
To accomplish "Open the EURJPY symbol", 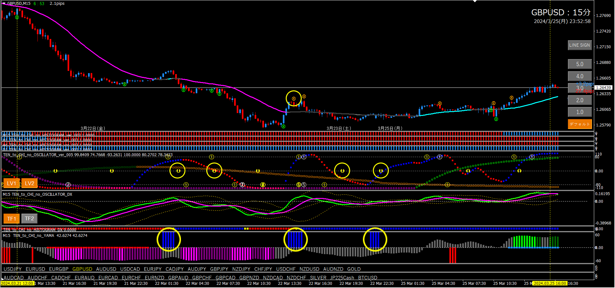I will (x=153, y=269).
